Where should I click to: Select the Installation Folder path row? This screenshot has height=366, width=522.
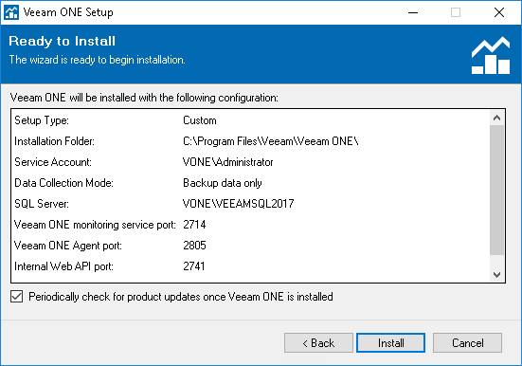[x=250, y=141]
